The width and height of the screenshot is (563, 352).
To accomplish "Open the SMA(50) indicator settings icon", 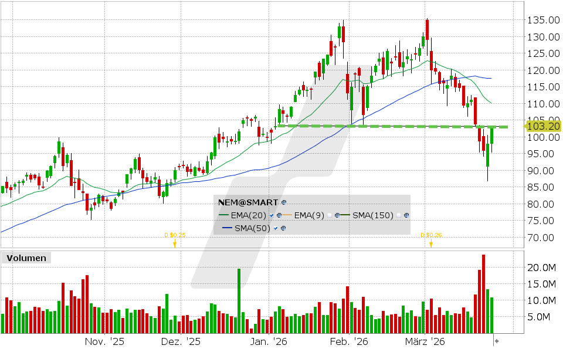I will pos(283,228).
